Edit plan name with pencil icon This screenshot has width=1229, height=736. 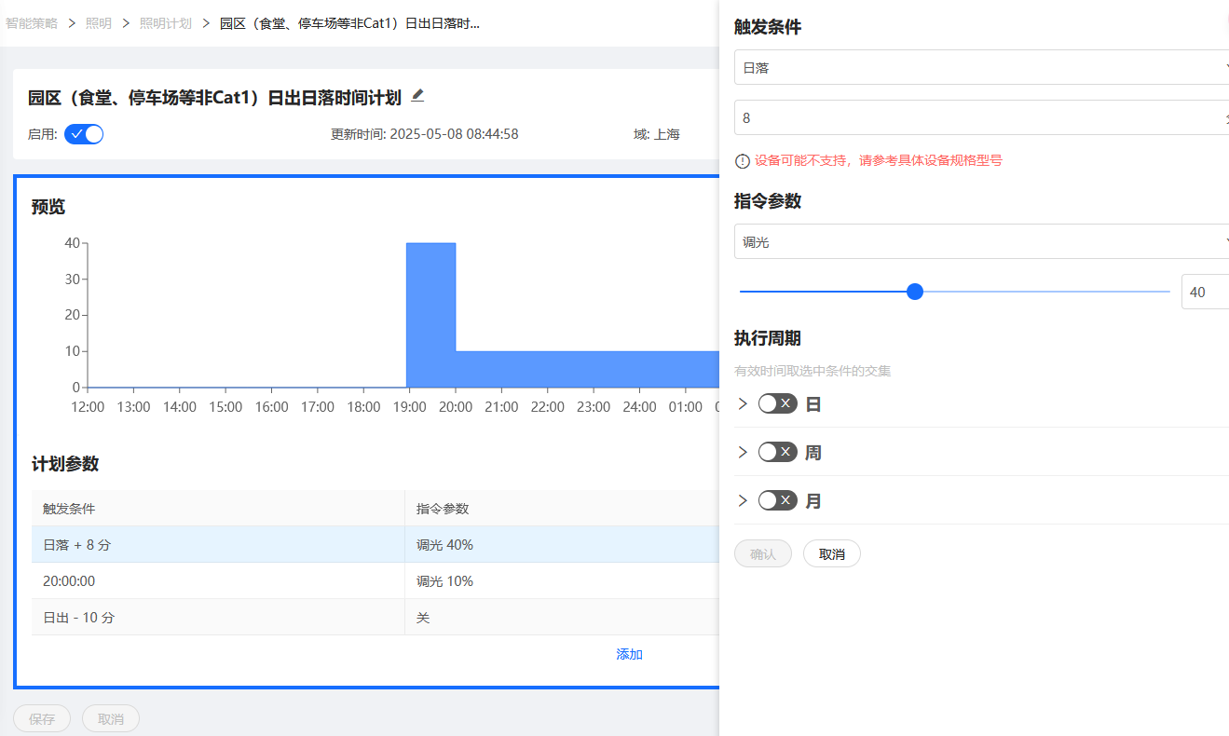tap(417, 96)
